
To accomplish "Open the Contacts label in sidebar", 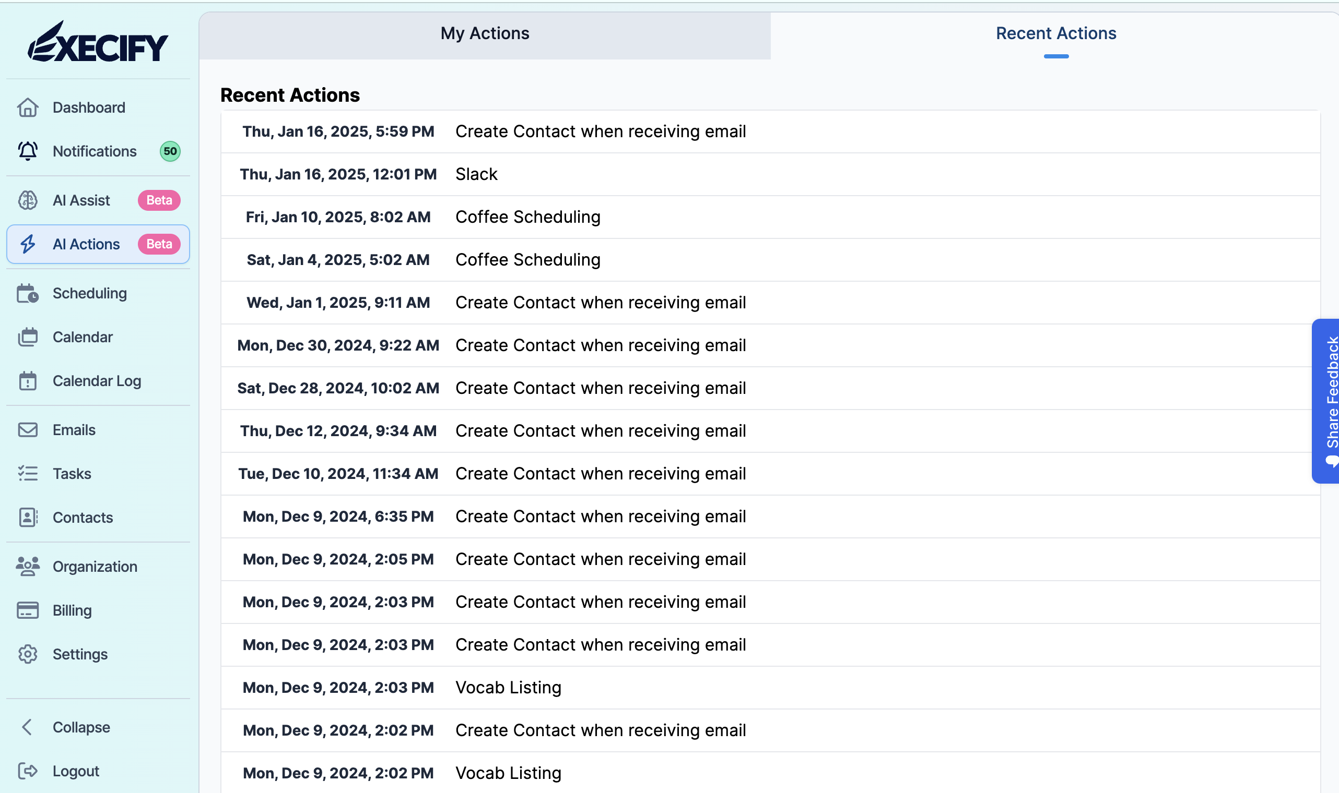I will [x=83, y=518].
